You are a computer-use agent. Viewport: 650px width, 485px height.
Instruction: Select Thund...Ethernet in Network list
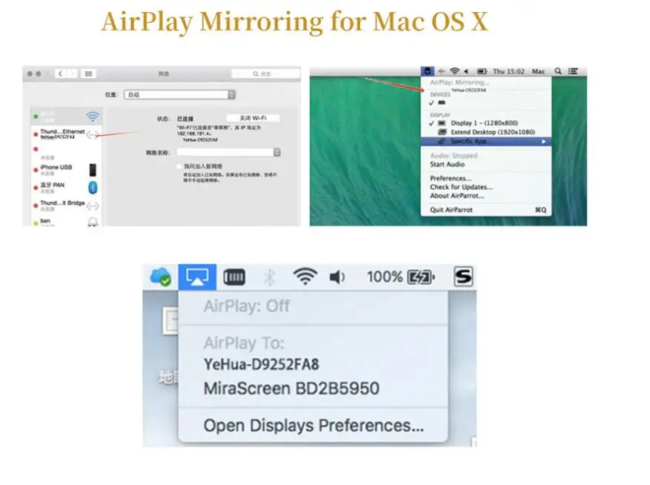pos(66,134)
